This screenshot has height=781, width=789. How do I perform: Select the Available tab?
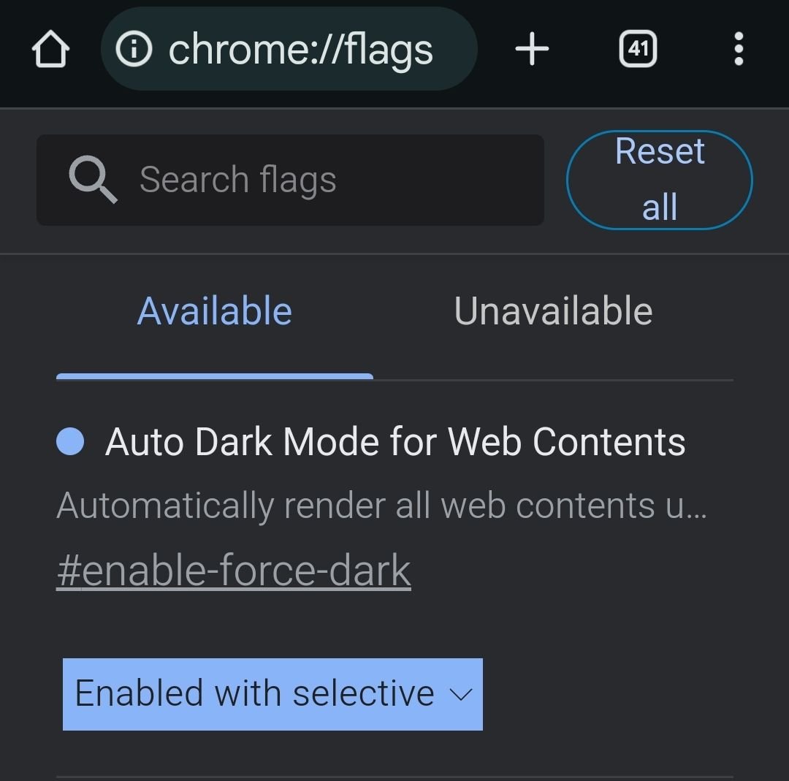215,310
